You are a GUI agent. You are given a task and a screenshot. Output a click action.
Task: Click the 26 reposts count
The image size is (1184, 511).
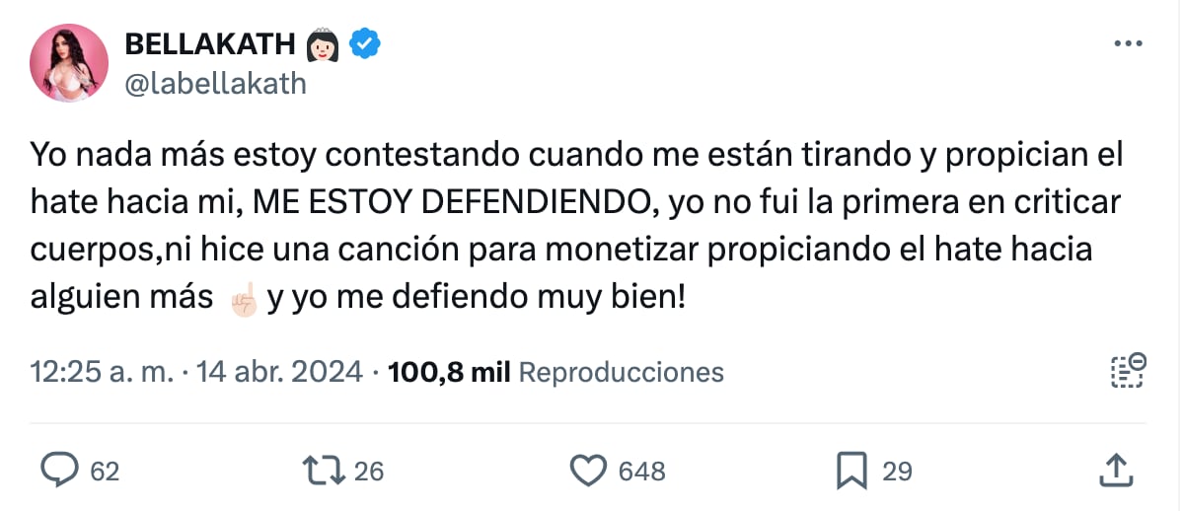coord(368,472)
